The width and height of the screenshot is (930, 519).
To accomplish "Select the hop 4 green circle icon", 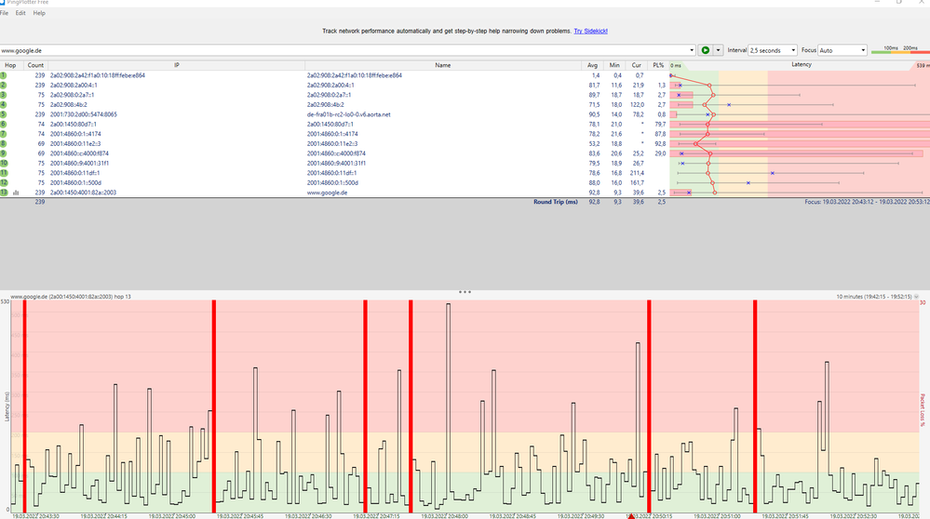I will (x=4, y=105).
